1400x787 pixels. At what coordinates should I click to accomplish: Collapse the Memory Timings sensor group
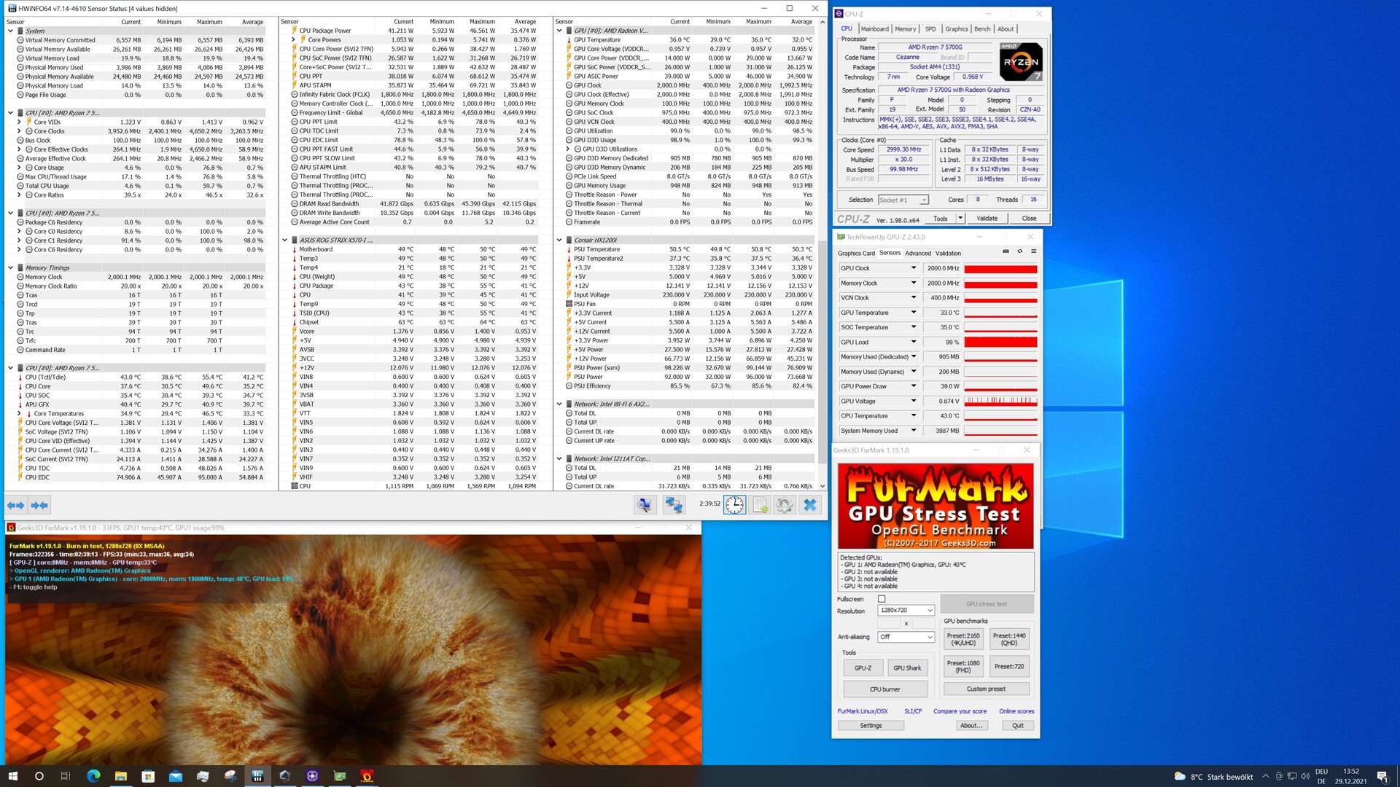[x=10, y=267]
